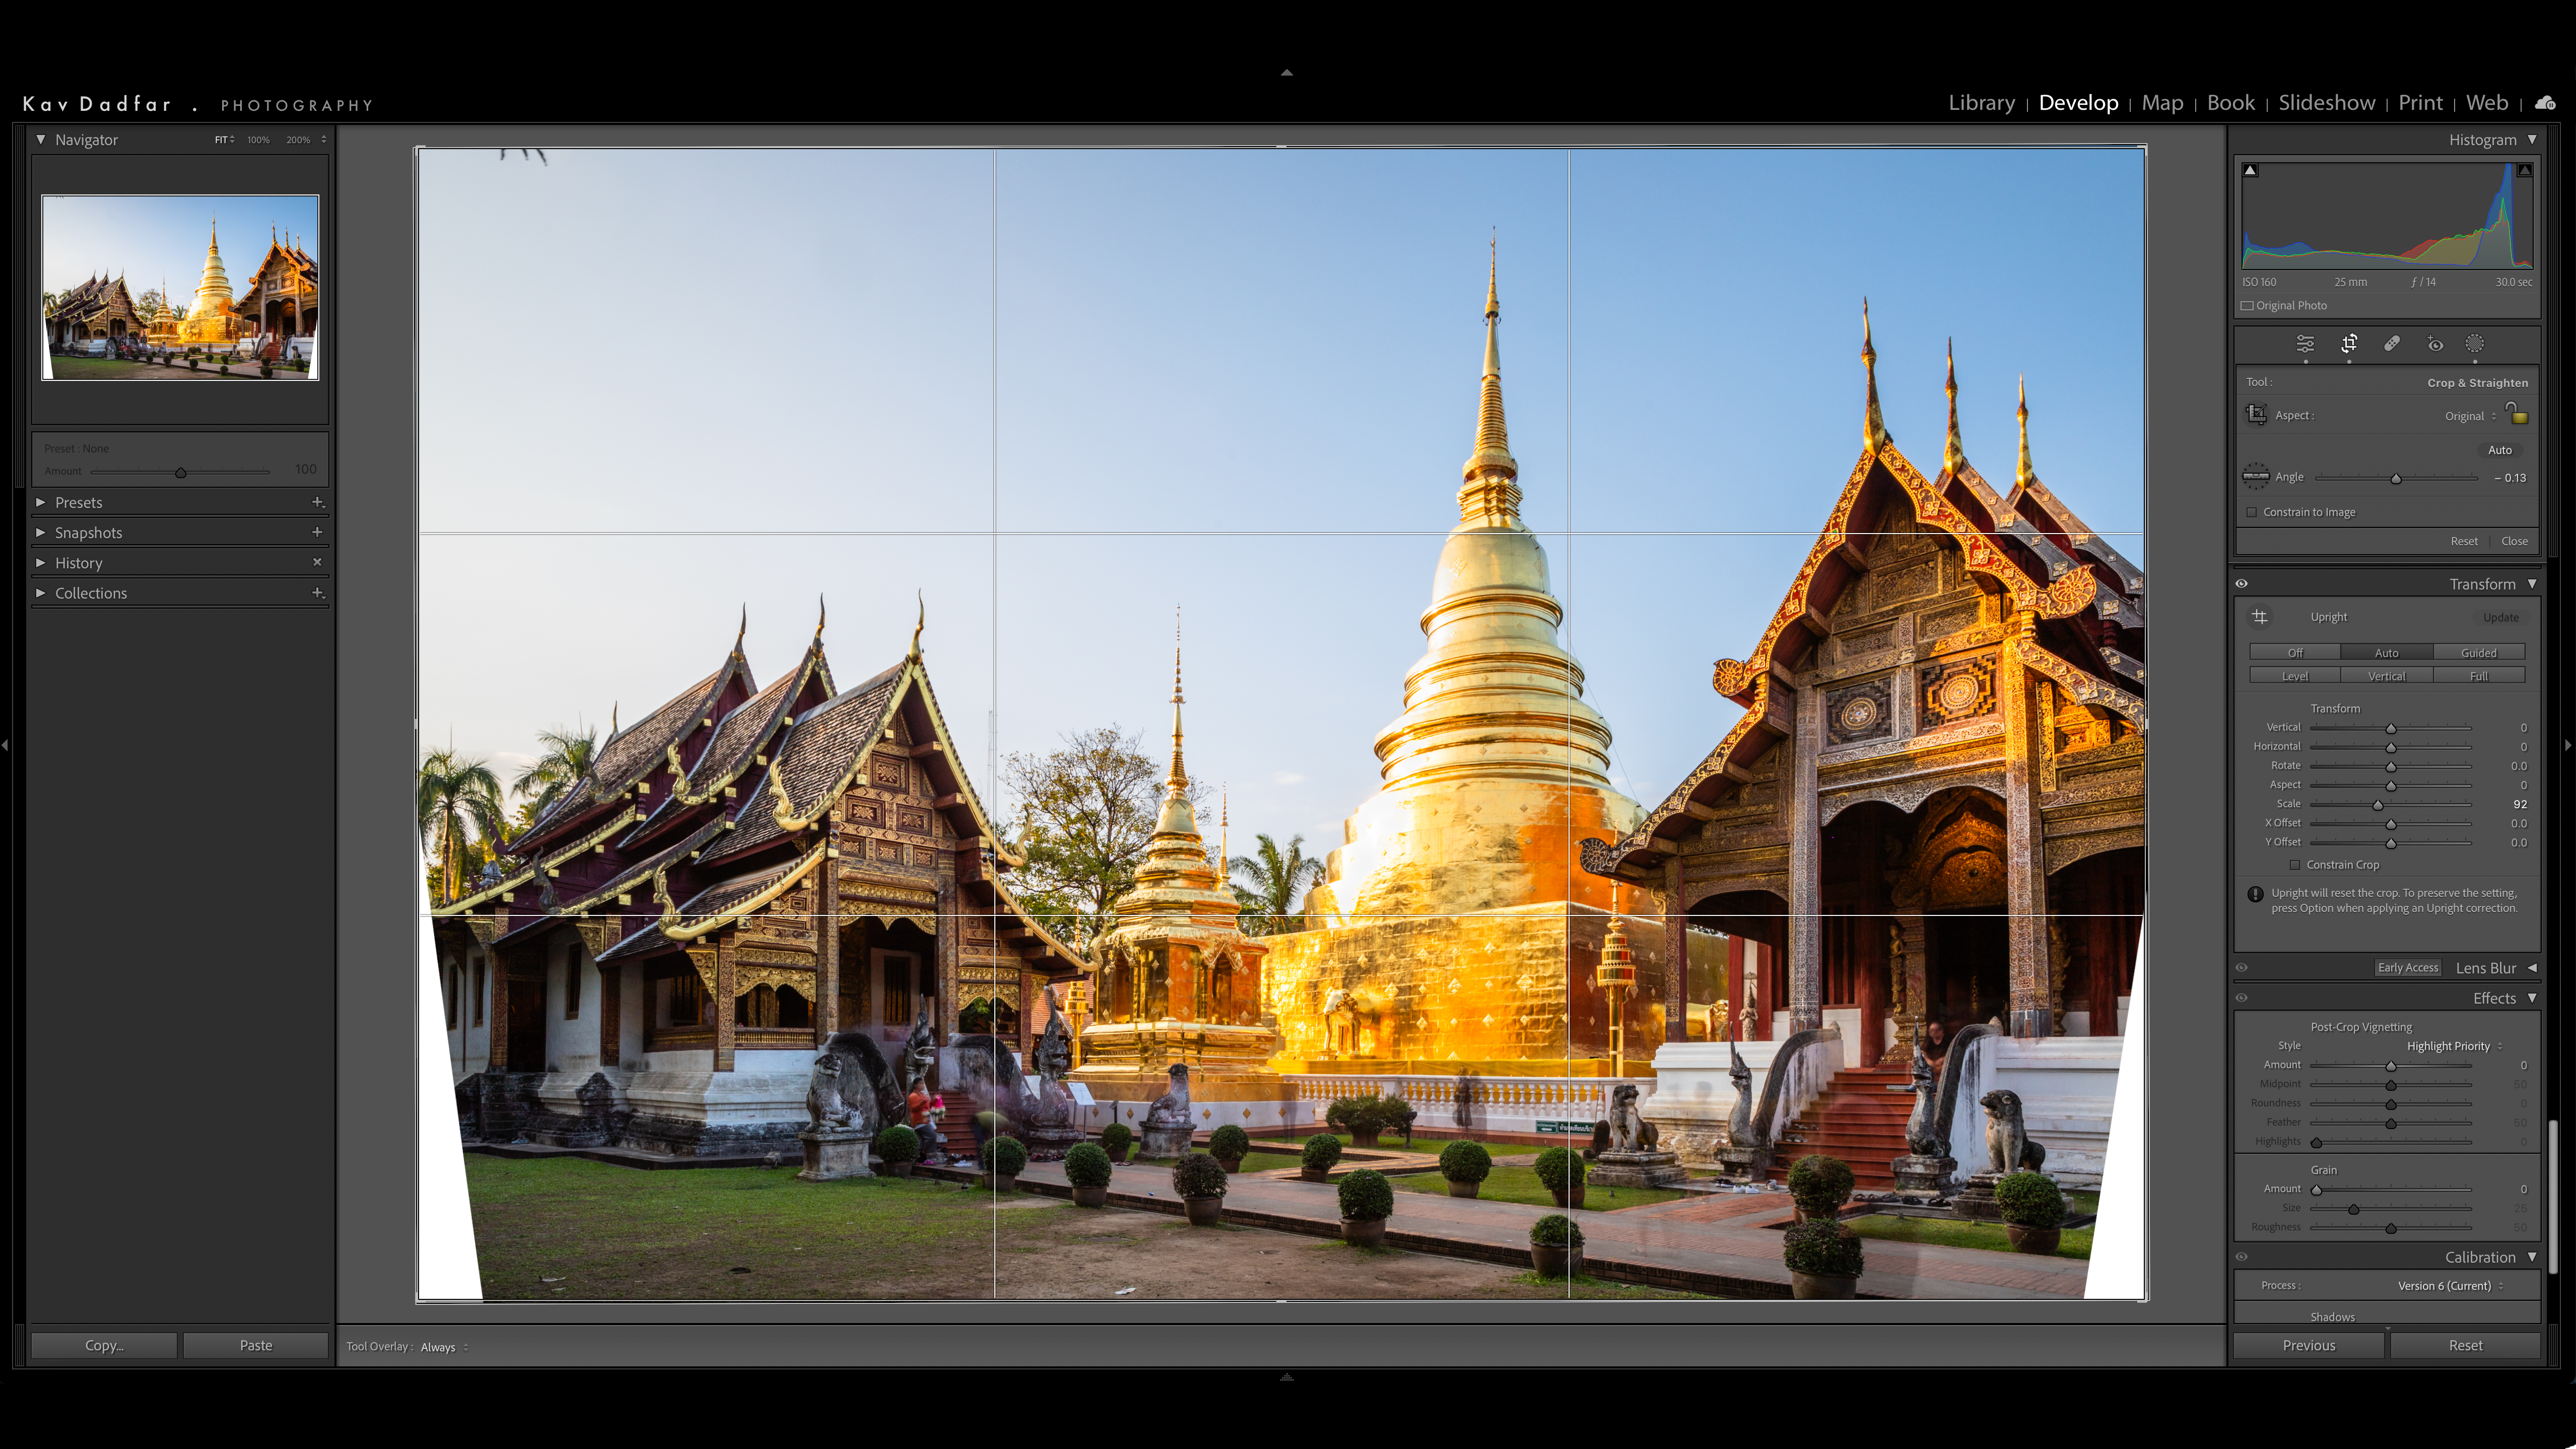Image resolution: width=2576 pixels, height=1449 pixels.
Task: Close the Crop & Straighten tool
Action: pyautogui.click(x=2514, y=541)
